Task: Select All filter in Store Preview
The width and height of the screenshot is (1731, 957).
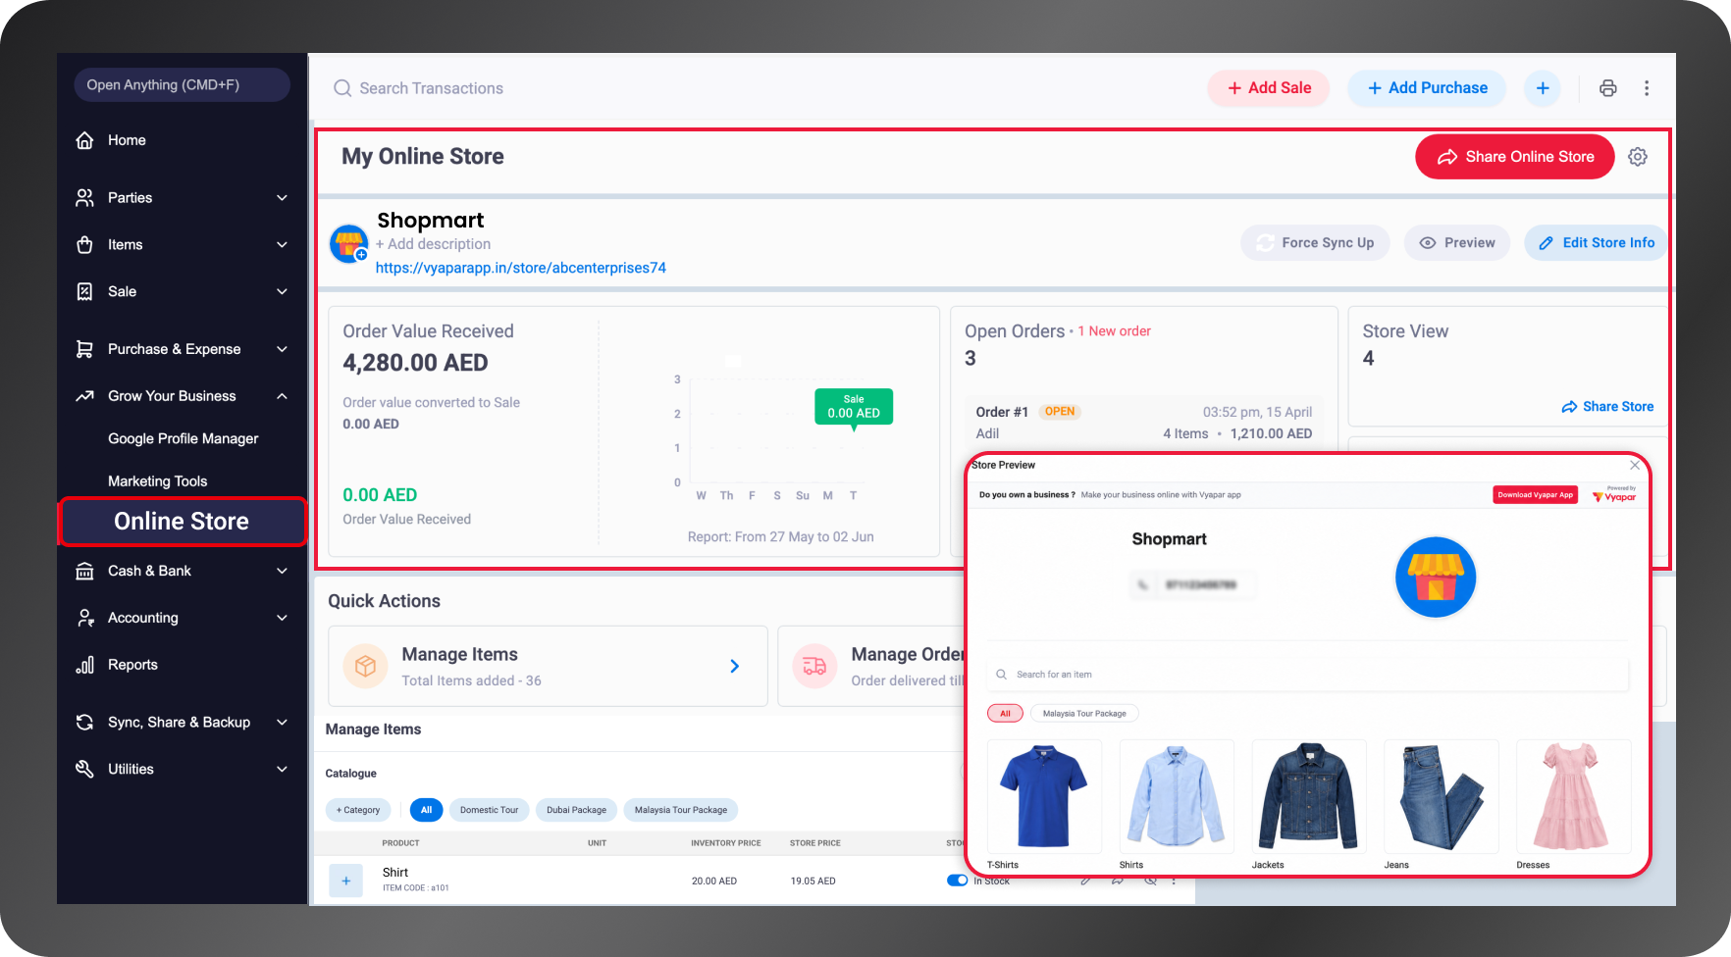Action: point(1005,714)
